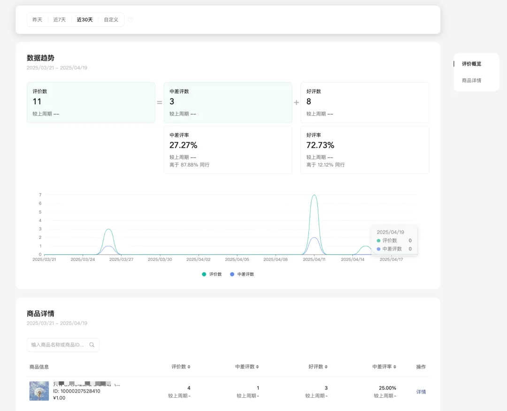Click the ¥1.00 product price
Viewport: 507px width, 411px height.
[x=59, y=398]
